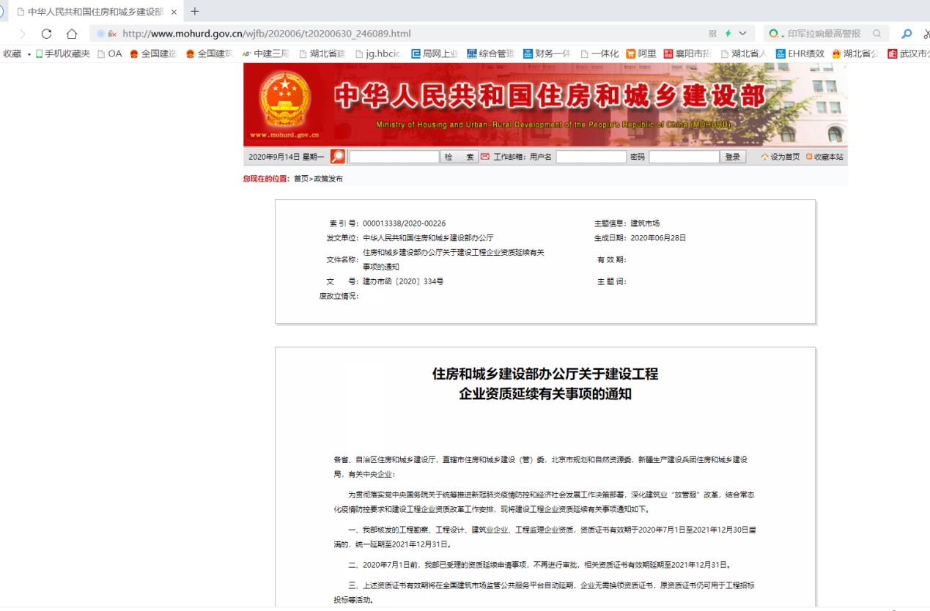Click the 用户名 username field

click(591, 157)
